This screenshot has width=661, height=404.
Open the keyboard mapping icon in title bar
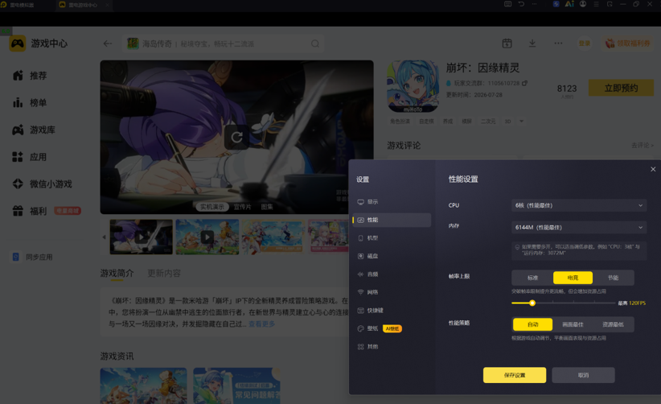pyautogui.click(x=508, y=4)
